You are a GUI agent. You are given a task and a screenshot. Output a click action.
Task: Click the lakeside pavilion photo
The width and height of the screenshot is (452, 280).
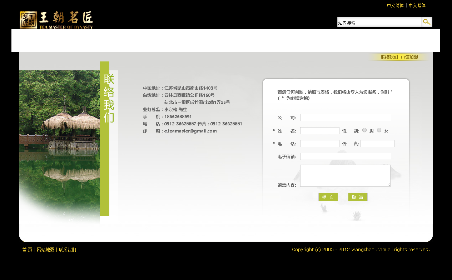(59, 143)
